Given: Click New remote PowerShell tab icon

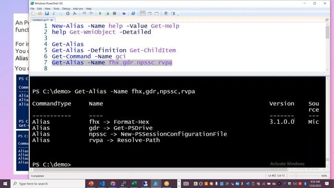Looking at the screenshot, I should coord(124,14).
